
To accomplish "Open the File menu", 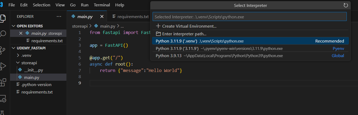I will pyautogui.click(x=12, y=5).
